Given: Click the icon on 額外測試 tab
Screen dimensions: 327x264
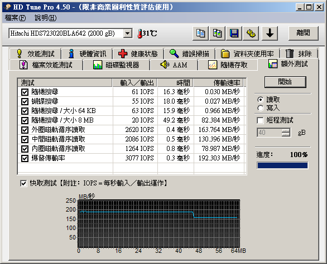Looking at the screenshot, I should [273, 63].
